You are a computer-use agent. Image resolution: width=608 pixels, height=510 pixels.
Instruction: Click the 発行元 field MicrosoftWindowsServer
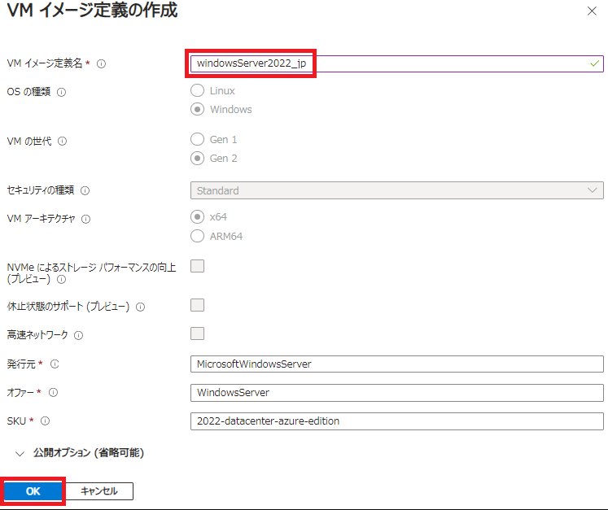(396, 364)
